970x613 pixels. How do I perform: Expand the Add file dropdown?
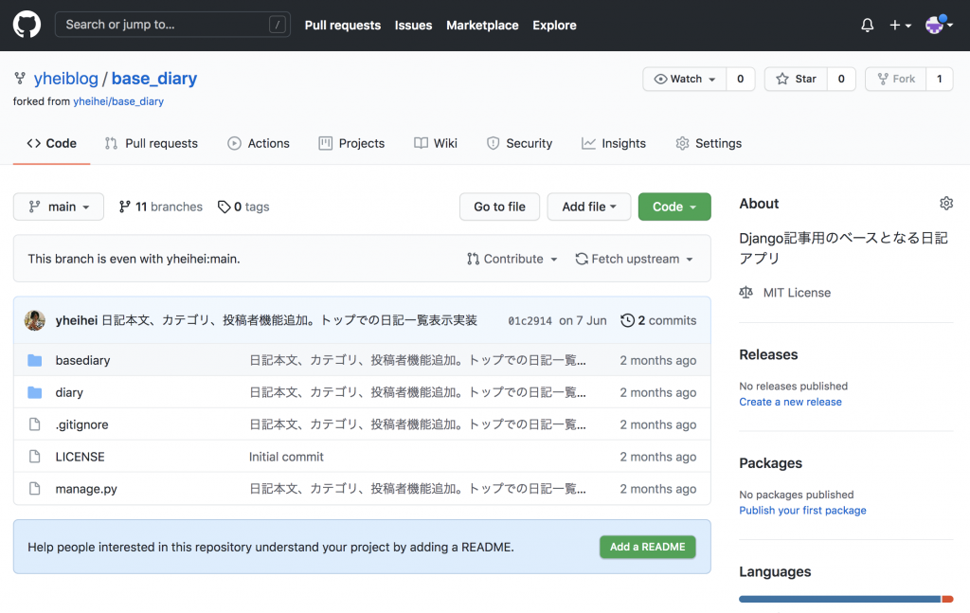click(589, 207)
